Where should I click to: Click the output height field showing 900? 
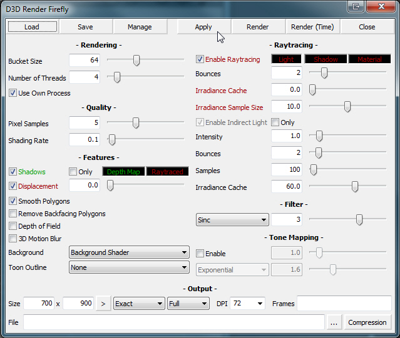[x=78, y=304]
